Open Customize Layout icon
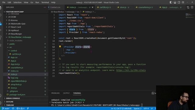195x110 pixels. tap(183, 2)
